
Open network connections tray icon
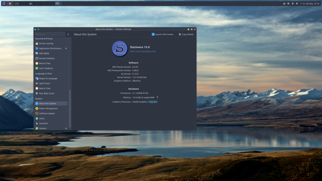click(x=297, y=4)
